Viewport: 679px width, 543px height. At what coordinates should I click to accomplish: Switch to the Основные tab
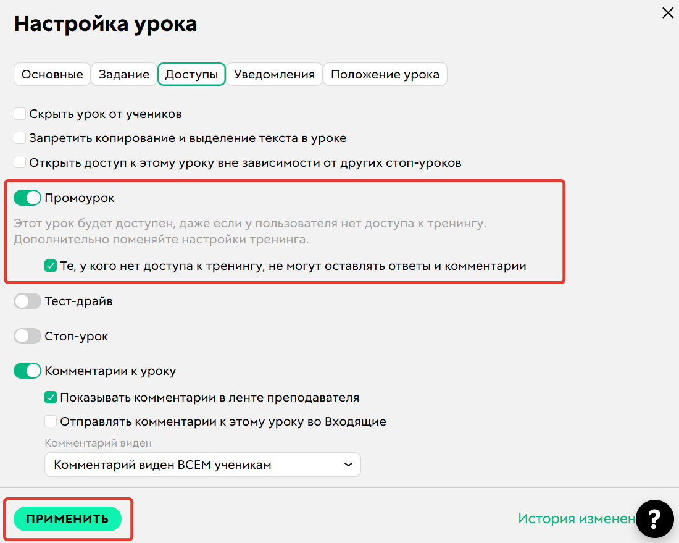(x=52, y=74)
